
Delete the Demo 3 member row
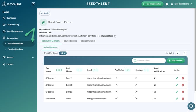[183, 92]
